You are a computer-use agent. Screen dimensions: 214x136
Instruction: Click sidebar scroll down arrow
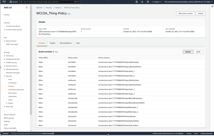[x=31, y=131]
